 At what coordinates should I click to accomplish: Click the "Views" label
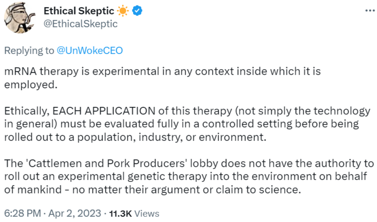pyautogui.click(x=147, y=213)
